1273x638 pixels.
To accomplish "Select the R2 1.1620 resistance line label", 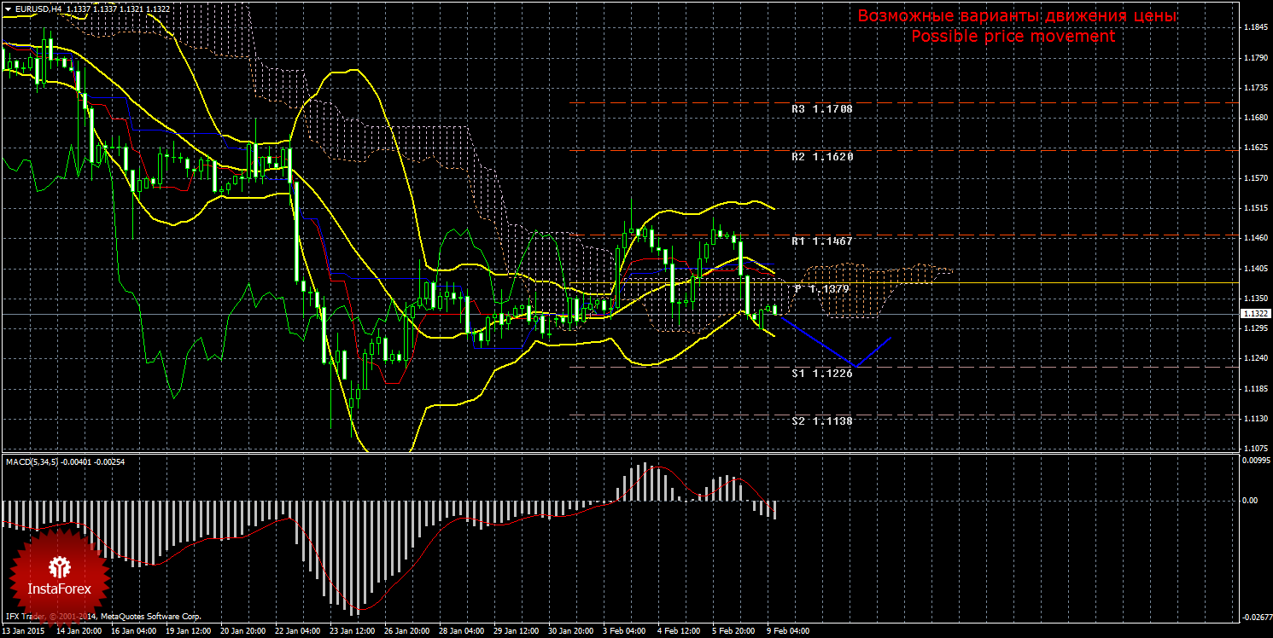I will [821, 157].
